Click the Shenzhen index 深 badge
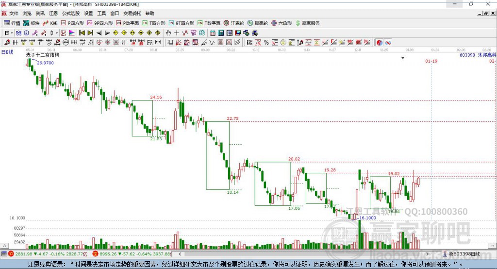The height and width of the screenshot is (269, 497). pyautogui.click(x=96, y=254)
